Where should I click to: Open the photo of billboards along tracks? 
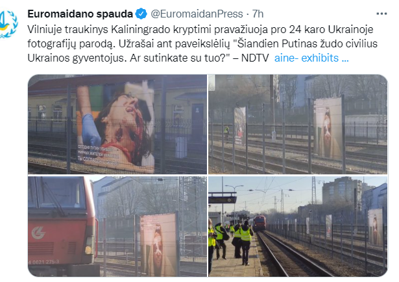click(298, 124)
